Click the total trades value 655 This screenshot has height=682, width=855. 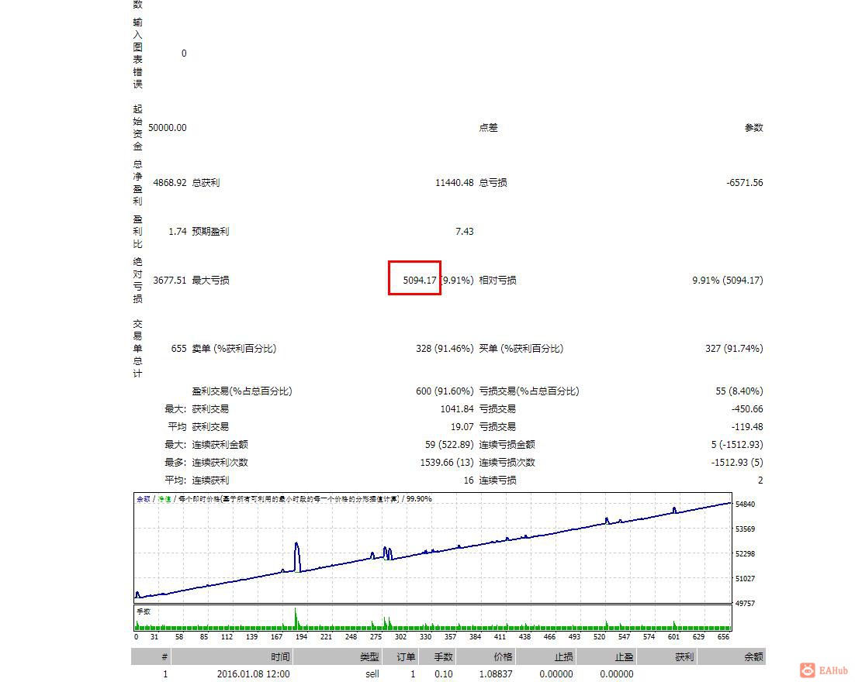click(x=179, y=348)
